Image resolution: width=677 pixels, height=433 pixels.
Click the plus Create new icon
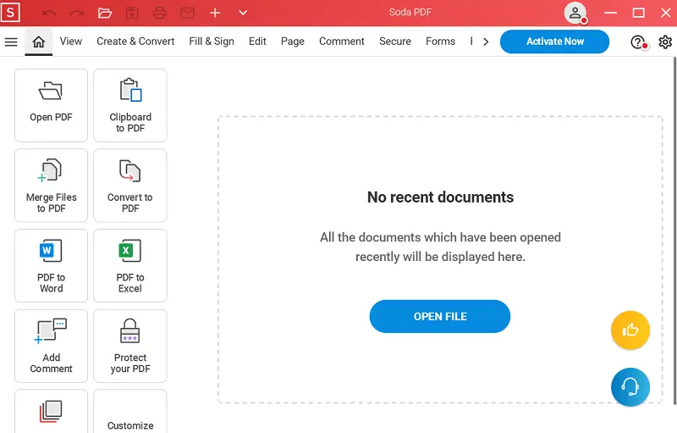215,13
